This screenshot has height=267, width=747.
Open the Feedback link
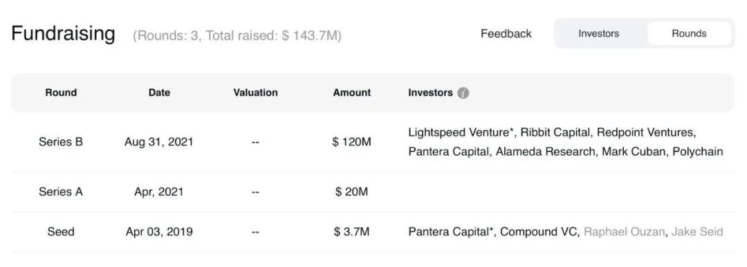point(506,34)
